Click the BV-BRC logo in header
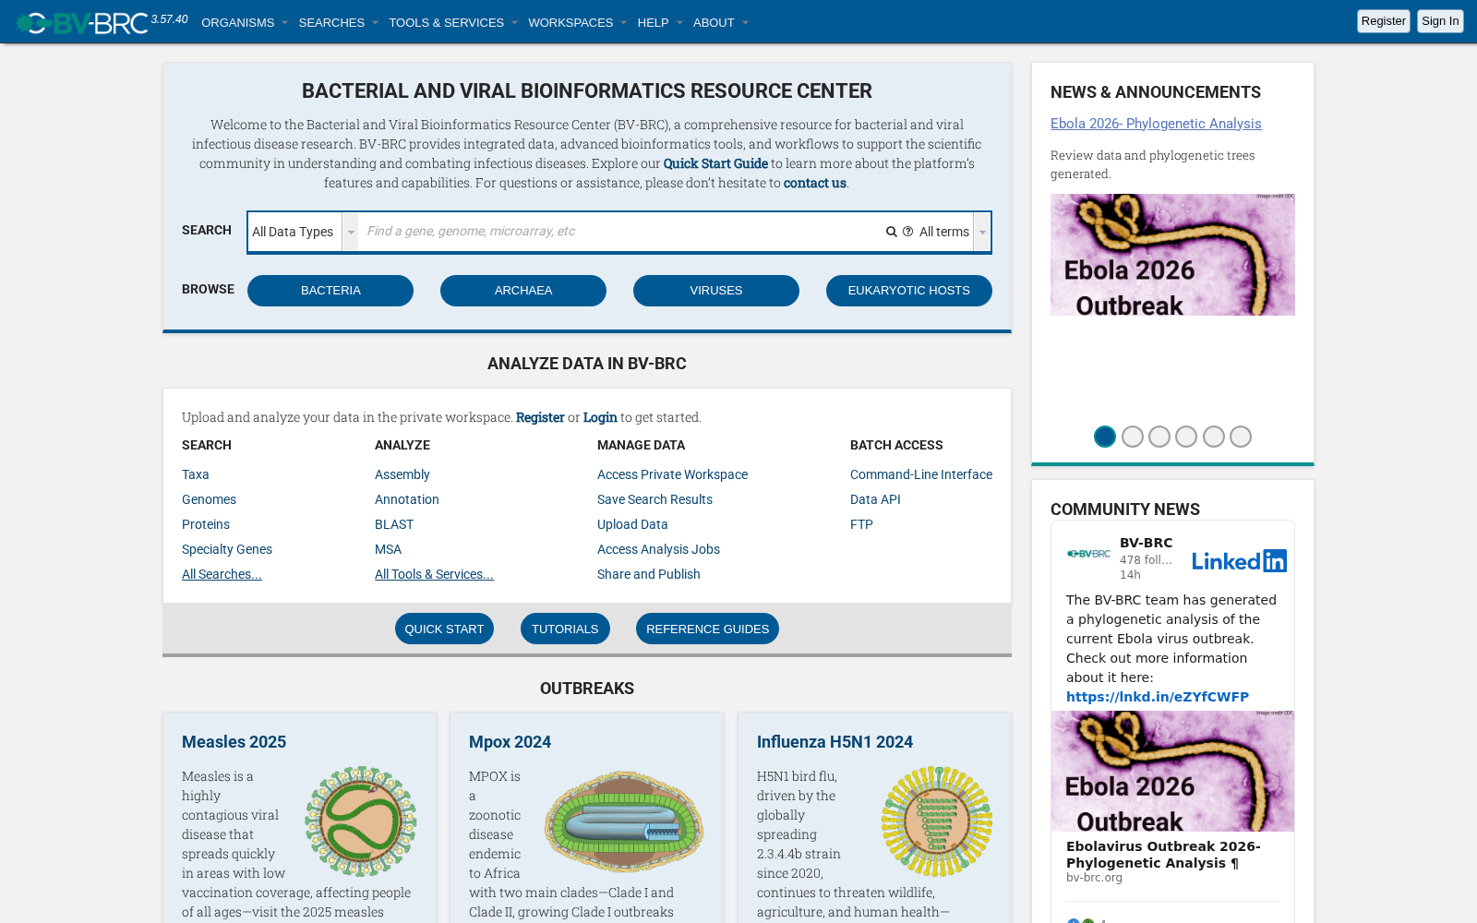The image size is (1477, 923). click(x=82, y=22)
